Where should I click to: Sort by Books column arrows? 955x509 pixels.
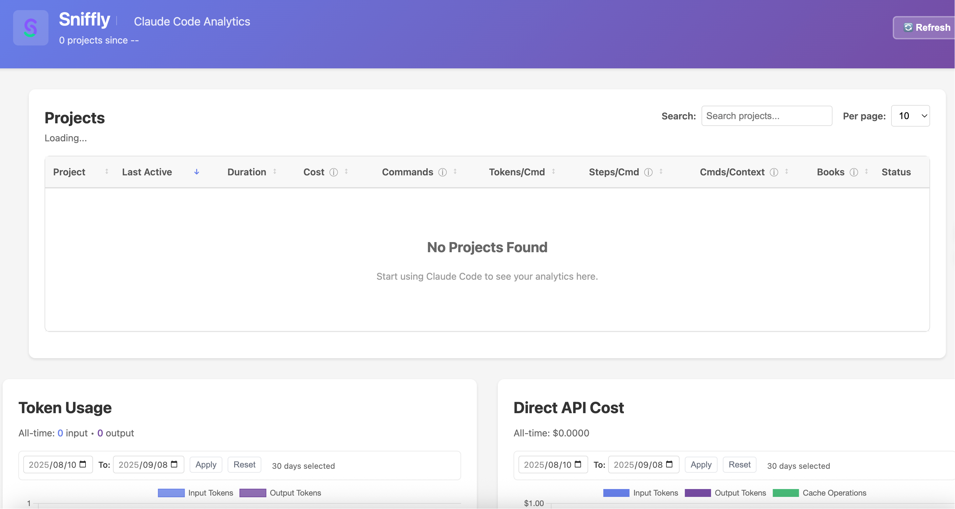[866, 171]
